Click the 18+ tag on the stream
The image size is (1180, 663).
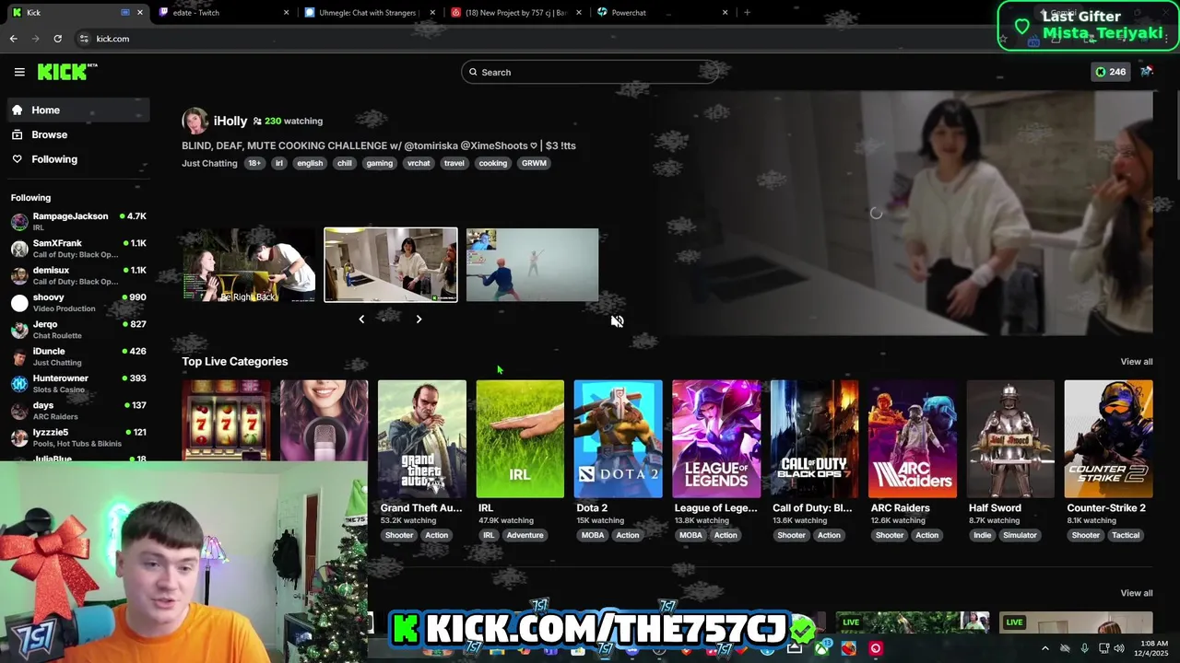click(254, 163)
